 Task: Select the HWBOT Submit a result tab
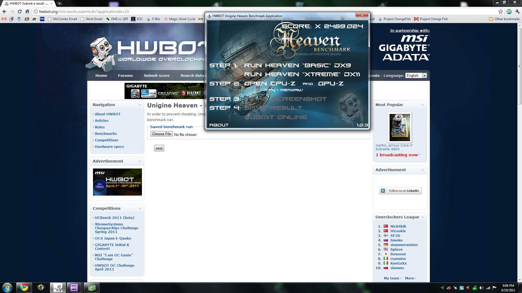[x=28, y=4]
